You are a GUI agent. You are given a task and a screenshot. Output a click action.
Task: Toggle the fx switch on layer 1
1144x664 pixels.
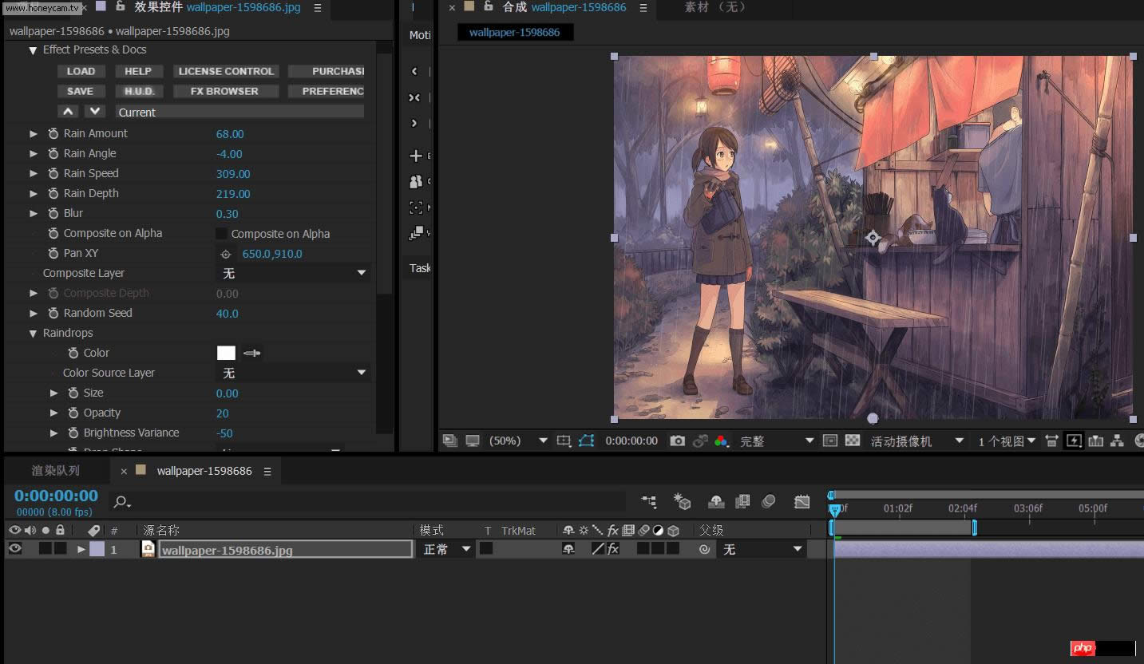pyautogui.click(x=613, y=549)
